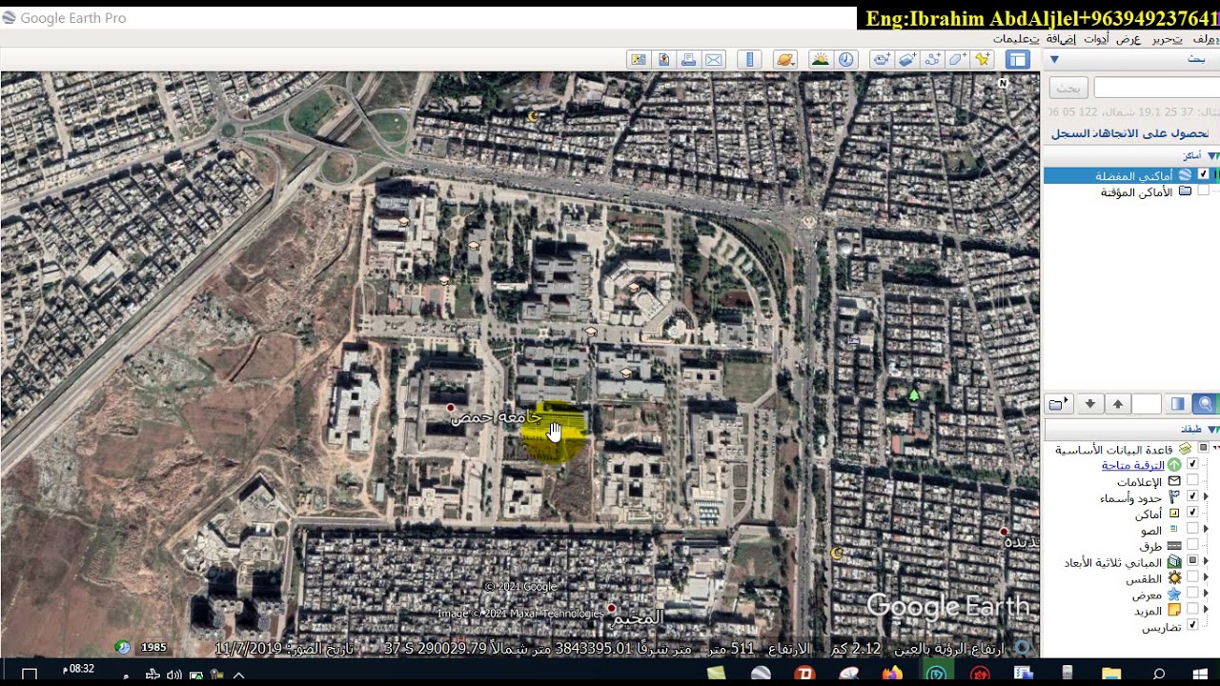Toggle the sidebar visibility toolbar icon
The image size is (1220, 686).
point(1018,59)
